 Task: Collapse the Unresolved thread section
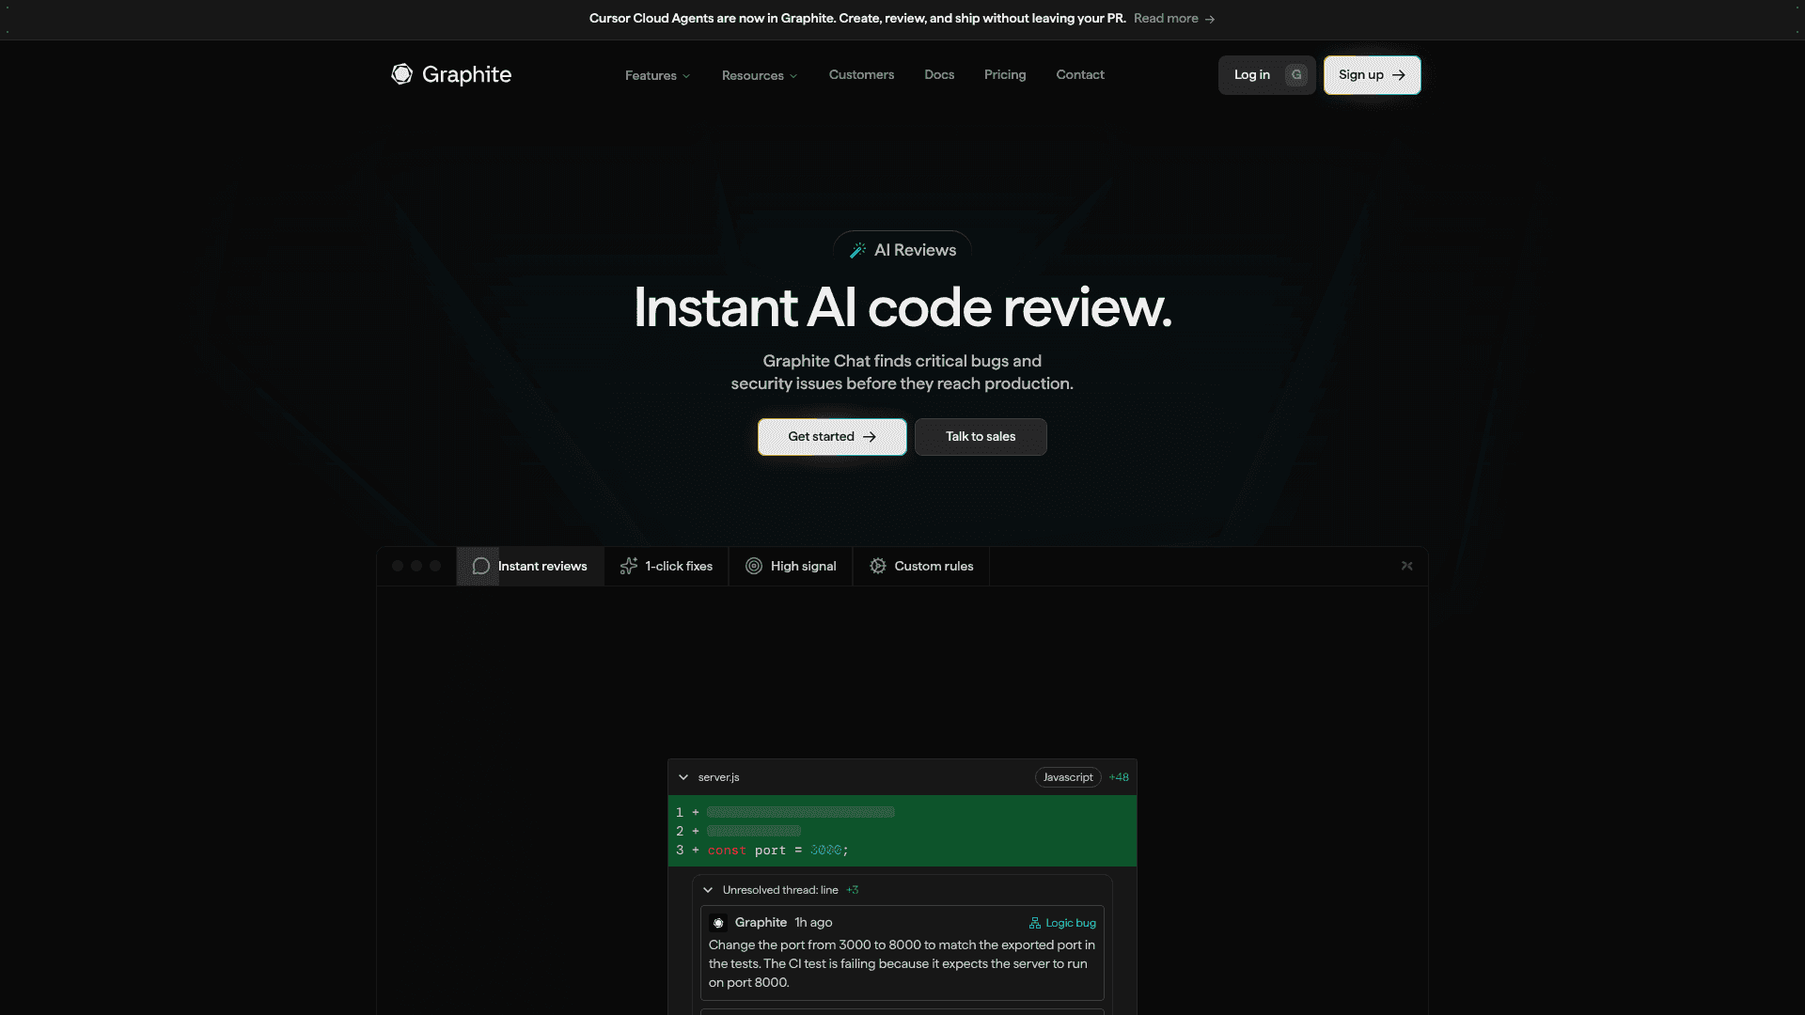coord(708,890)
